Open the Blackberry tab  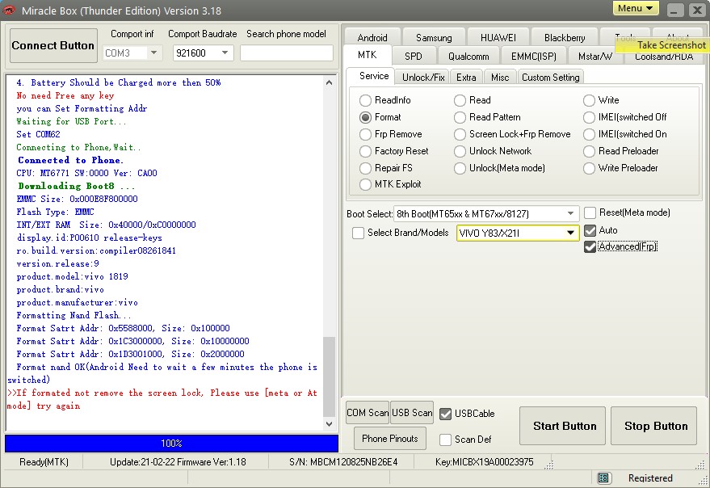[565, 37]
